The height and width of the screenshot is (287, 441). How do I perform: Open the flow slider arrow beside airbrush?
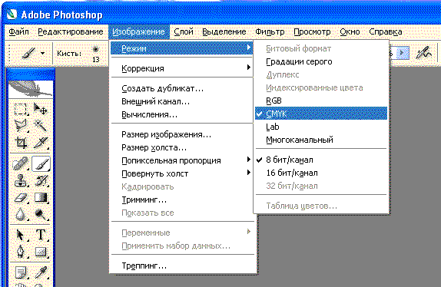[402, 53]
